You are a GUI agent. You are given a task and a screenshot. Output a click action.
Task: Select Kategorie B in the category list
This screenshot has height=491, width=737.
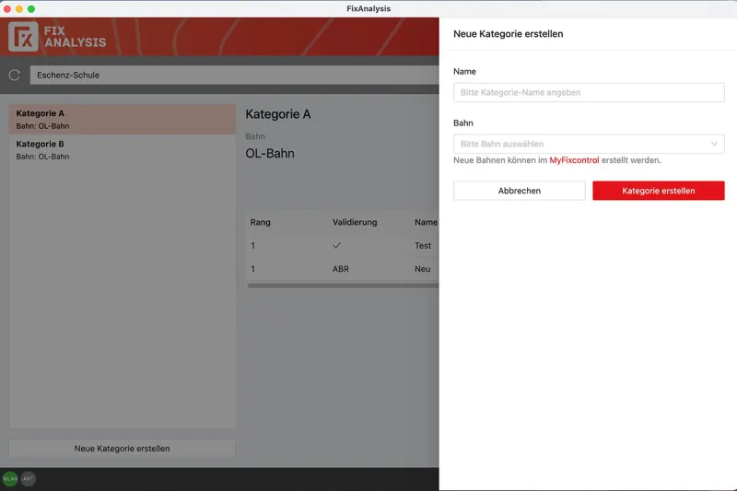pos(123,150)
